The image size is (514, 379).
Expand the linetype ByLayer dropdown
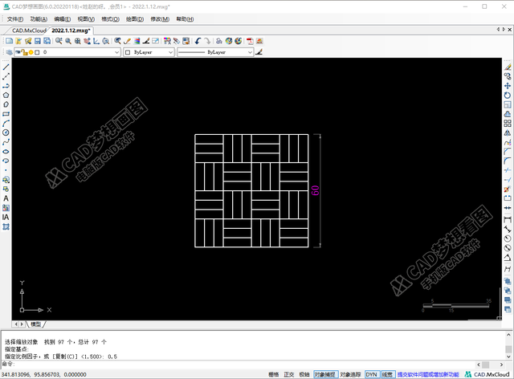pyautogui.click(x=250, y=52)
